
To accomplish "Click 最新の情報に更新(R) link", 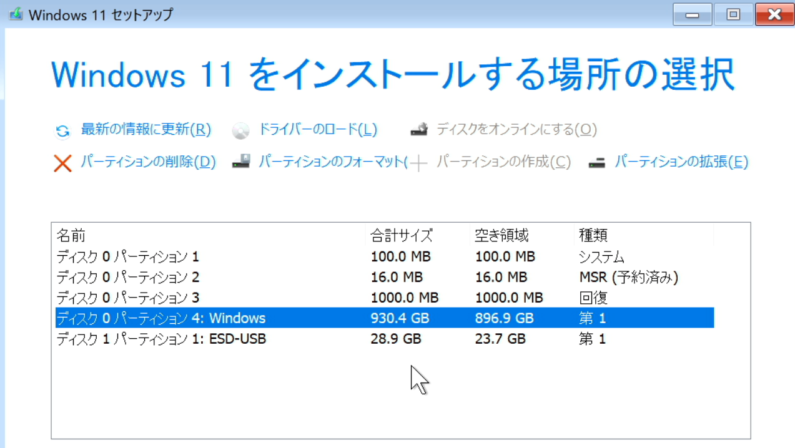I will (146, 130).
